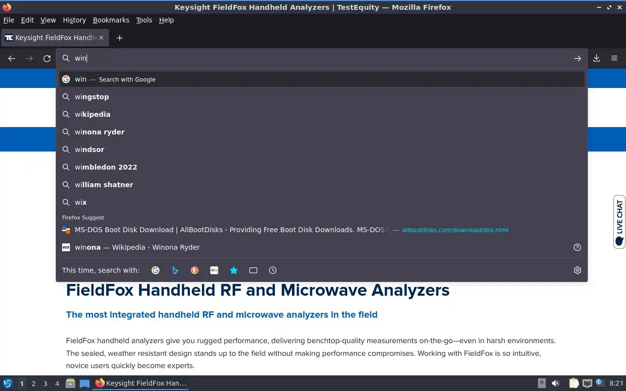Screen dimensions: 626x391
Task: Open a new tab with plus button
Action: pyautogui.click(x=119, y=38)
